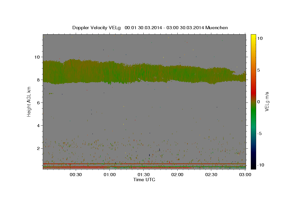Pick the black bottom of the colorbar
This screenshot has width=304, height=203.
tap(253, 166)
